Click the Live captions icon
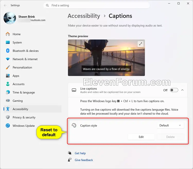Image resolution: width=193 pixels, height=169 pixels. [x=74, y=90]
